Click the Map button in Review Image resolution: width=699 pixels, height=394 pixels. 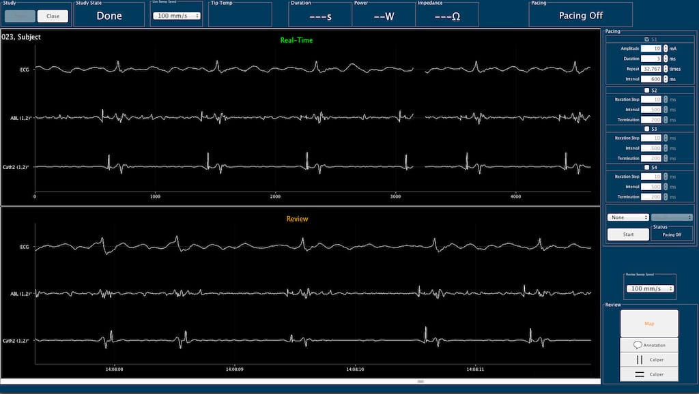click(649, 324)
